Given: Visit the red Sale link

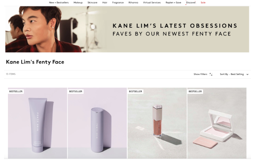Looking at the screenshot, I should pyautogui.click(x=203, y=2).
